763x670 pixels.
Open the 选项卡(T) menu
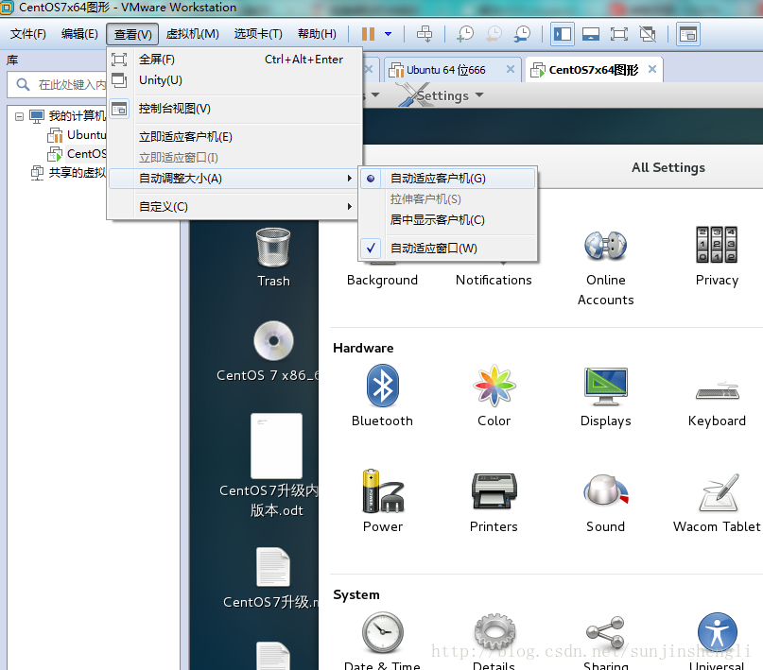coord(258,34)
